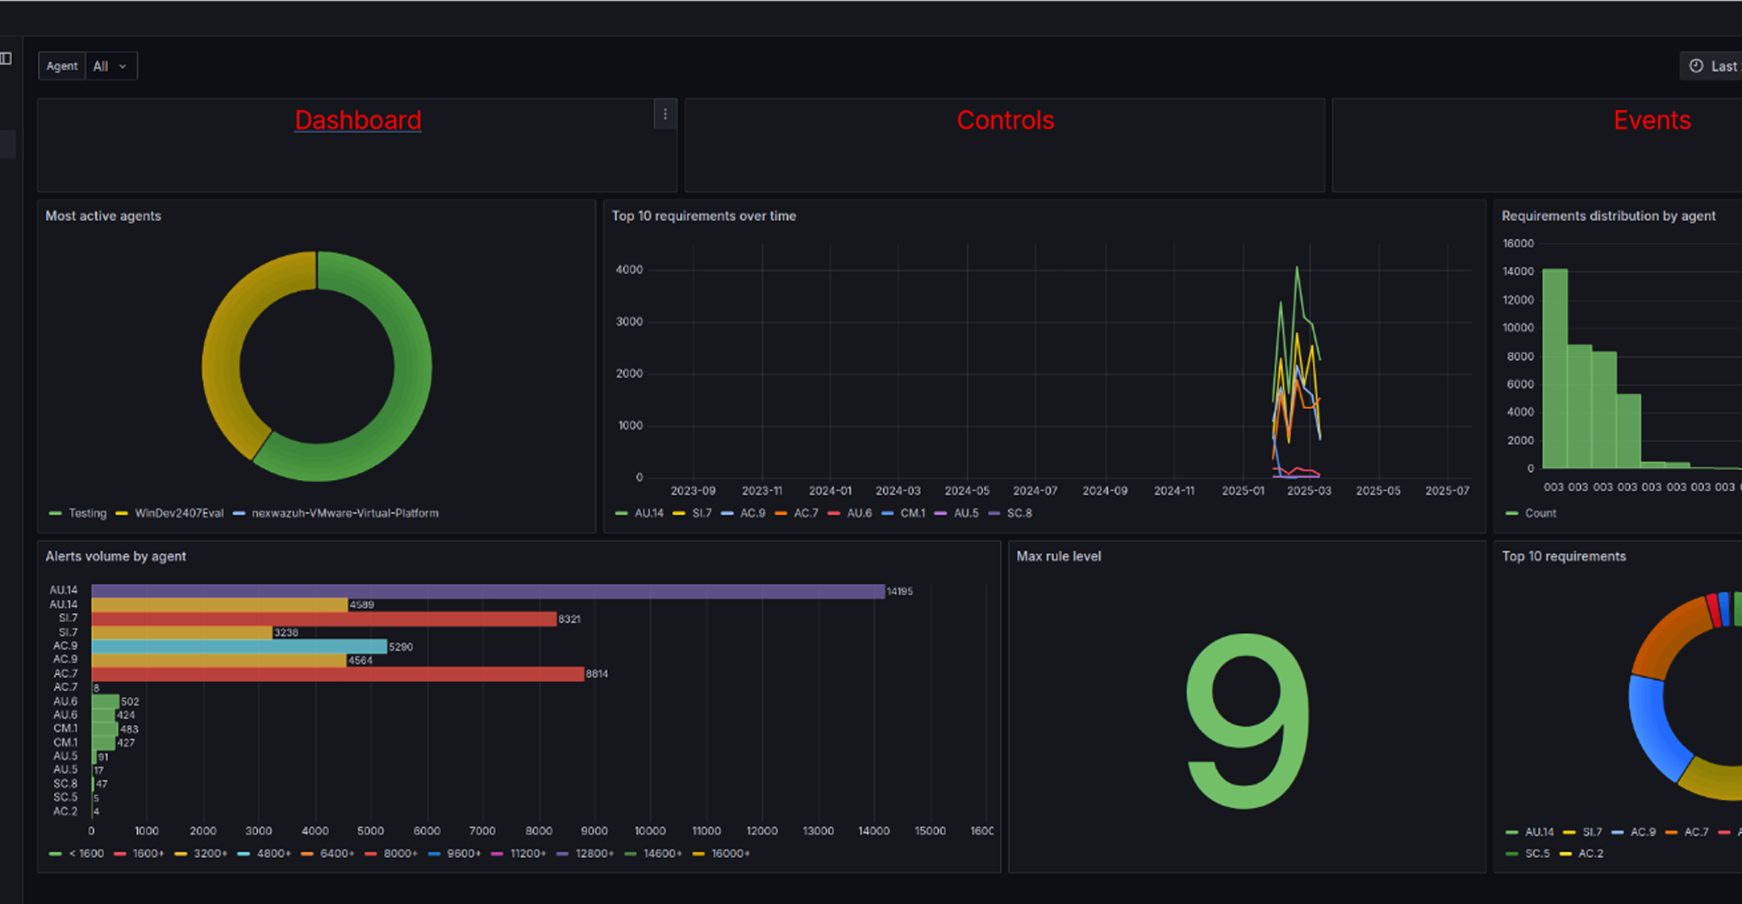
Task: Open the Top 10 requirements over time title
Action: pyautogui.click(x=704, y=216)
